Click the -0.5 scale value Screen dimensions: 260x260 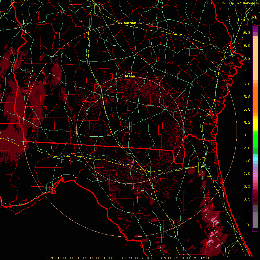246,199
